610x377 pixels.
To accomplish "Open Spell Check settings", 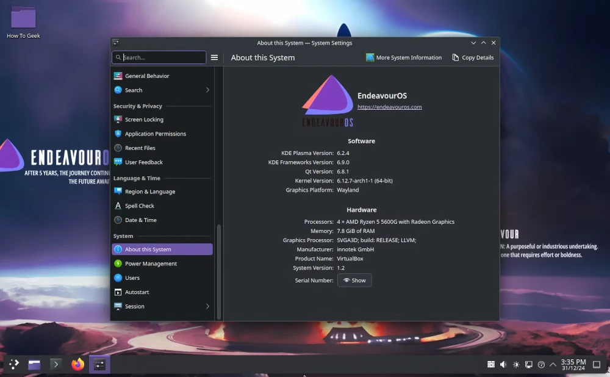I will (x=140, y=206).
